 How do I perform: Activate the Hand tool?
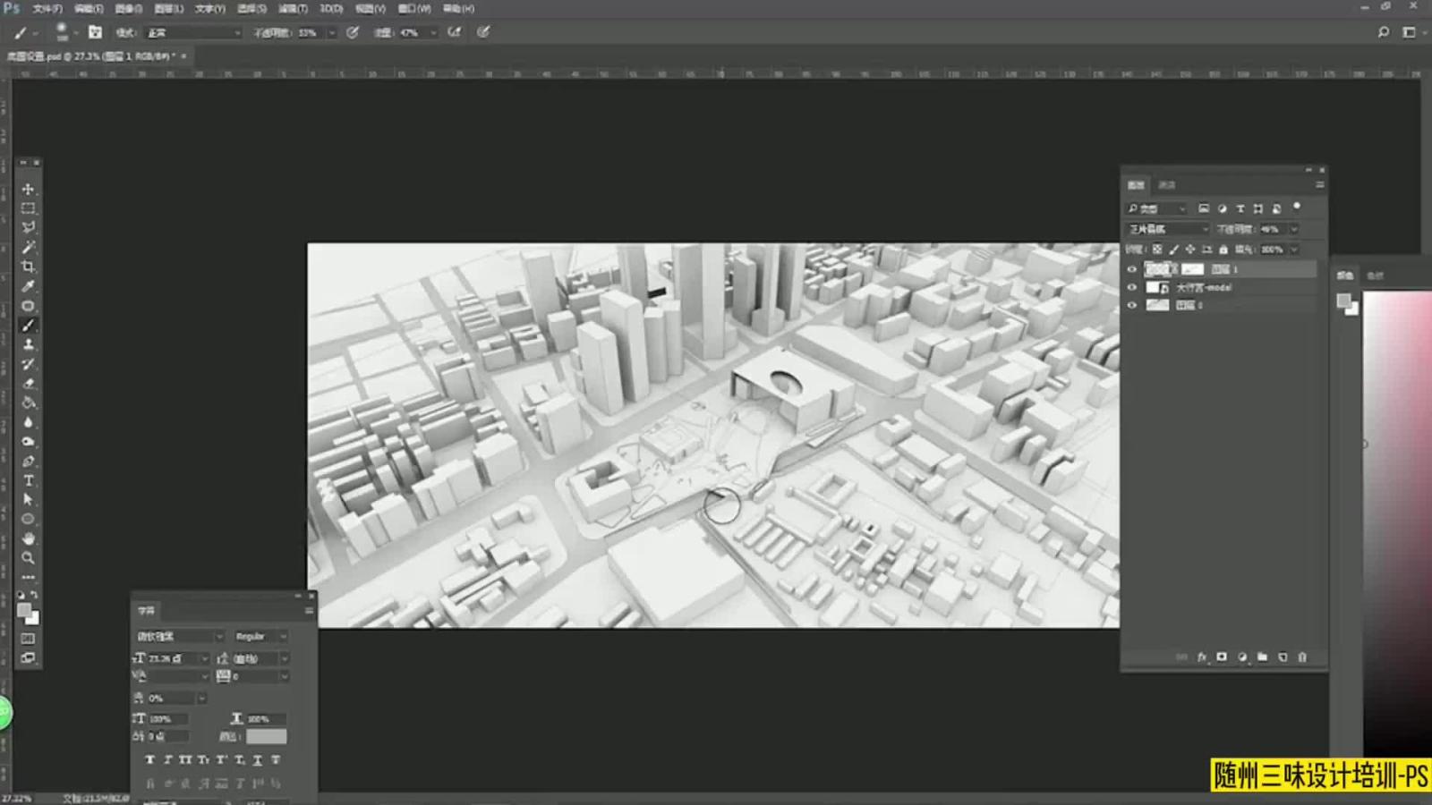pyautogui.click(x=28, y=538)
